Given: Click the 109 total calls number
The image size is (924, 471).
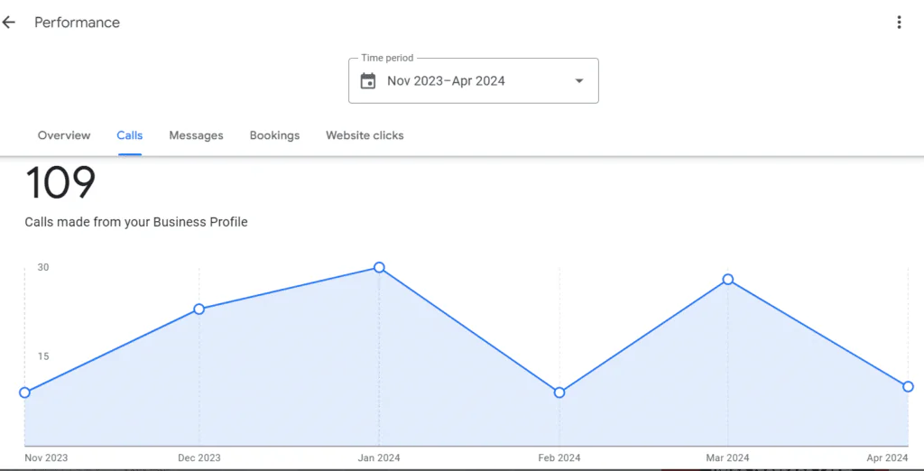Looking at the screenshot, I should [60, 183].
